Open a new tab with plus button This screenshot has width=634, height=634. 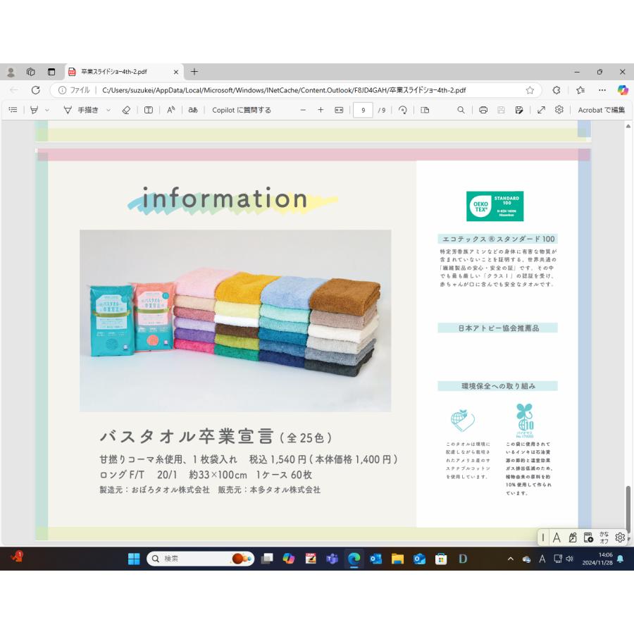pyautogui.click(x=194, y=72)
